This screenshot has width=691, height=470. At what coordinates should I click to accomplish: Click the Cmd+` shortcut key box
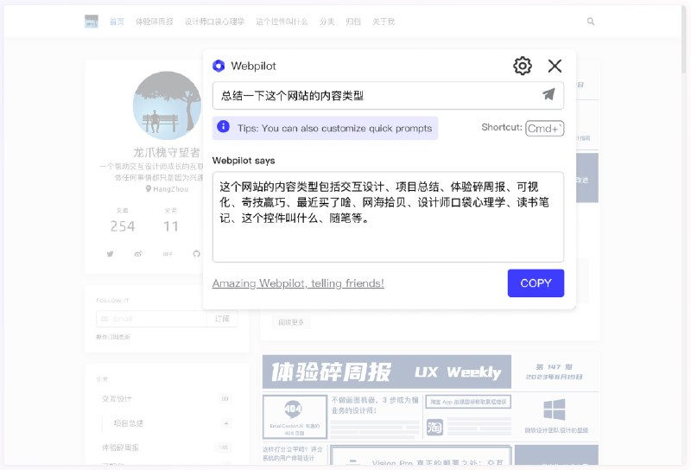point(545,129)
